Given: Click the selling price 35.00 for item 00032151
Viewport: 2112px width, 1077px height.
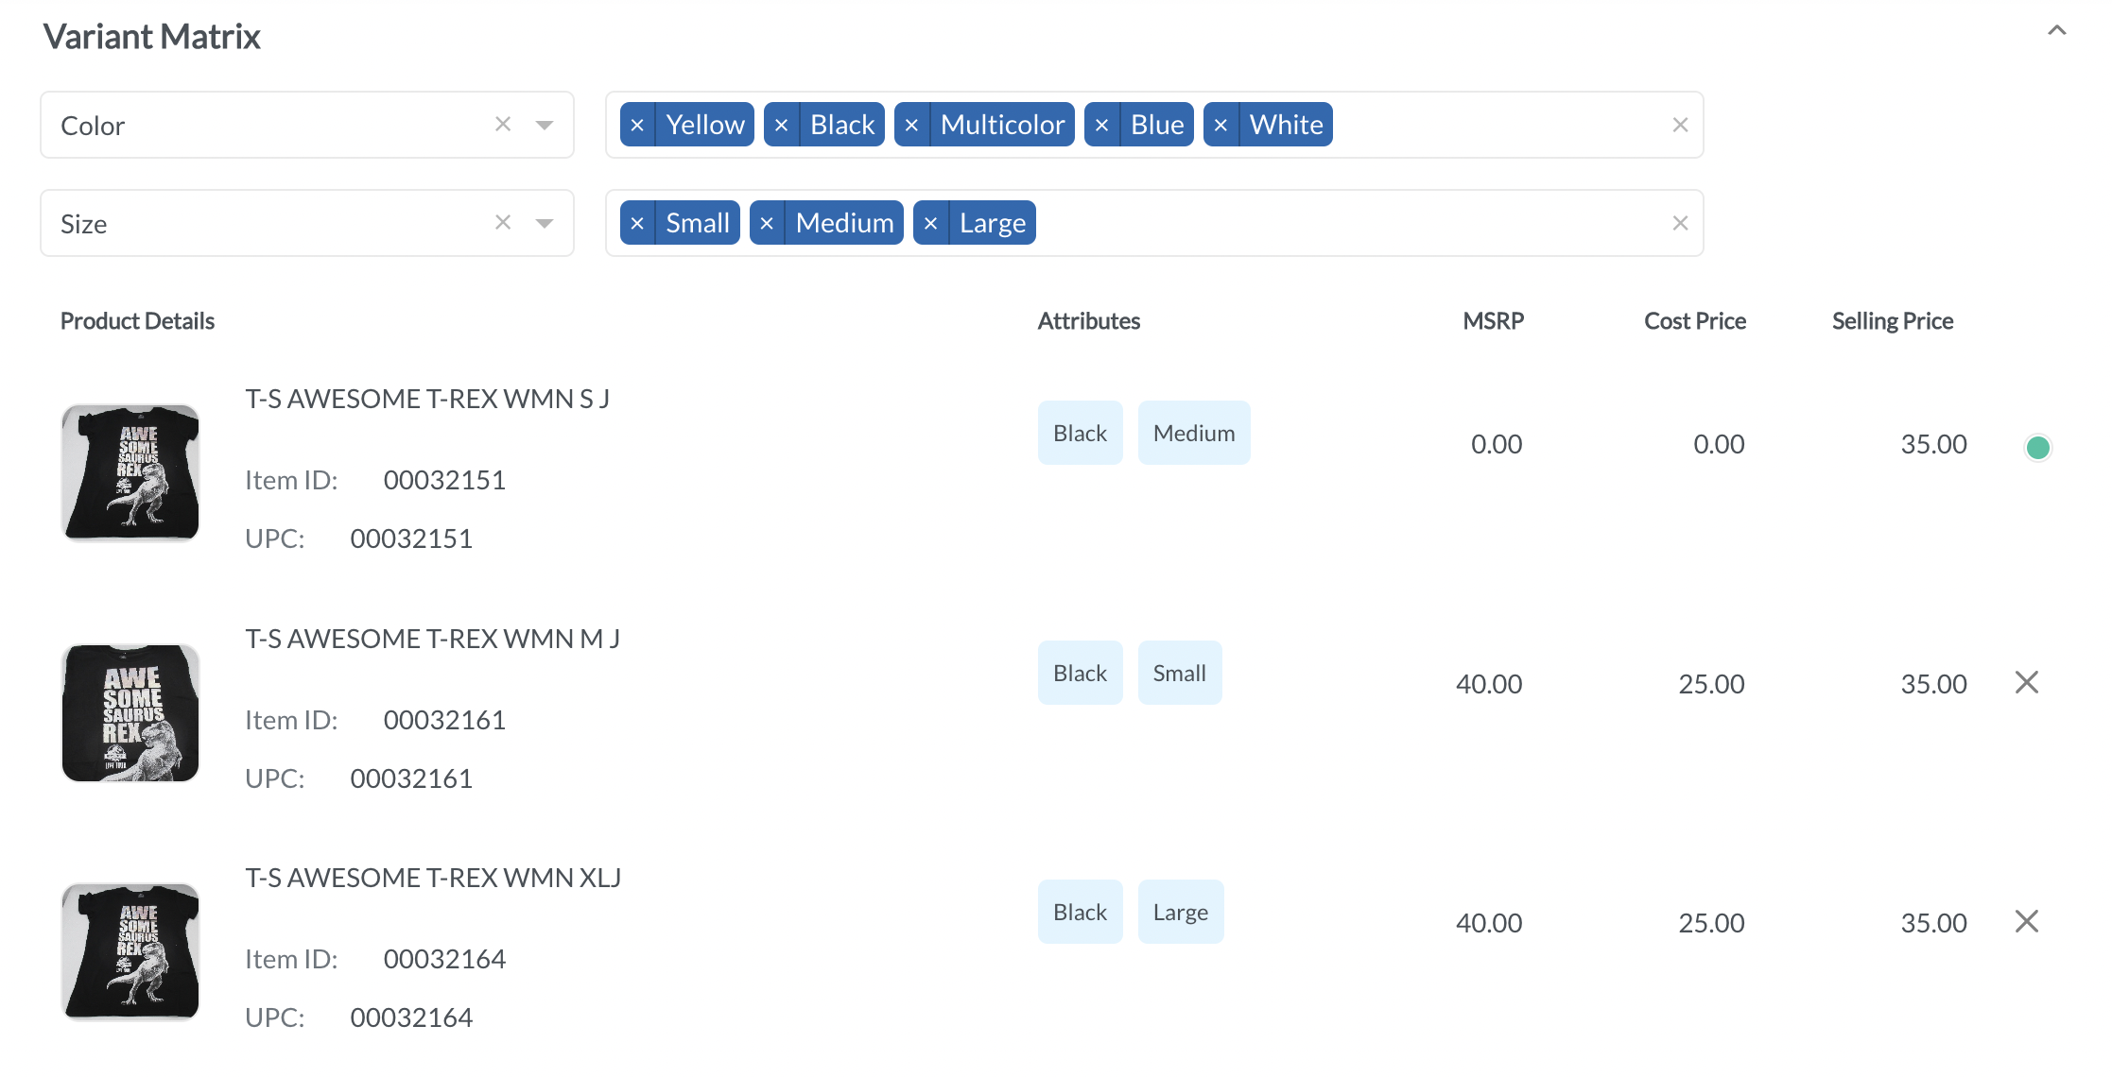Looking at the screenshot, I should click(x=1933, y=444).
